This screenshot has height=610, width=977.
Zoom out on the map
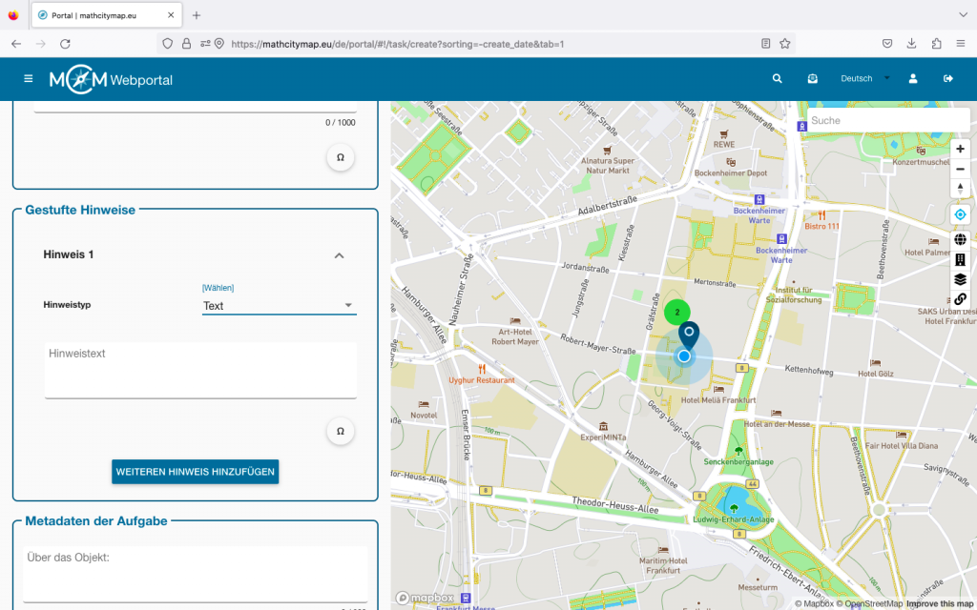point(960,169)
